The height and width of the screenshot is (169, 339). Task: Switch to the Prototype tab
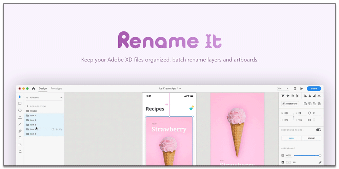56,89
